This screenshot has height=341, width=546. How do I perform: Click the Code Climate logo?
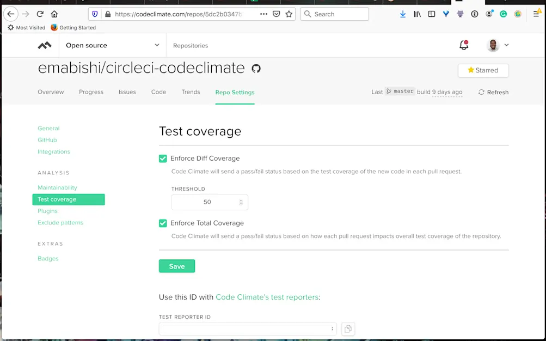45,45
